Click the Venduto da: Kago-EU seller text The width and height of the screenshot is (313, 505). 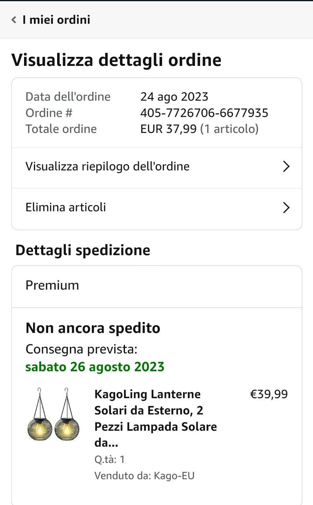[144, 476]
